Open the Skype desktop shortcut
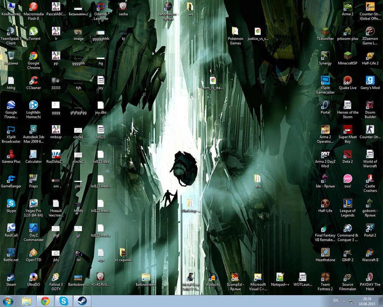Image resolution: width=383 pixels, height=307 pixels. (11, 206)
